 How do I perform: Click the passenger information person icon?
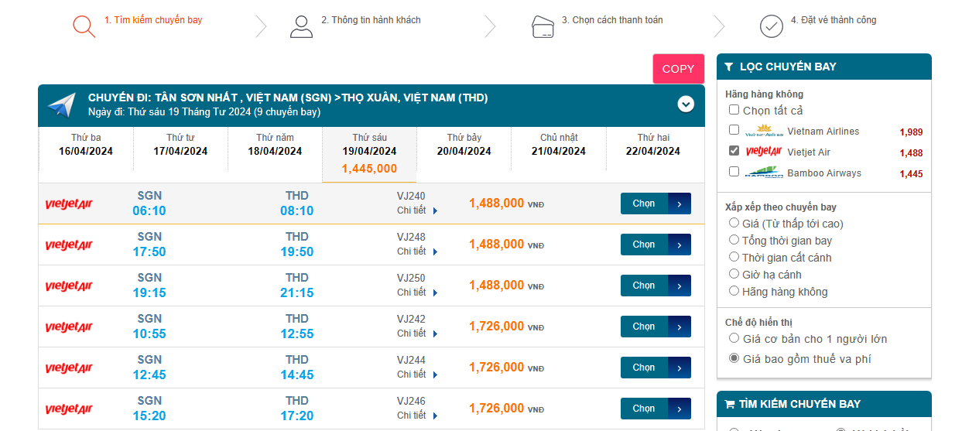pos(301,26)
